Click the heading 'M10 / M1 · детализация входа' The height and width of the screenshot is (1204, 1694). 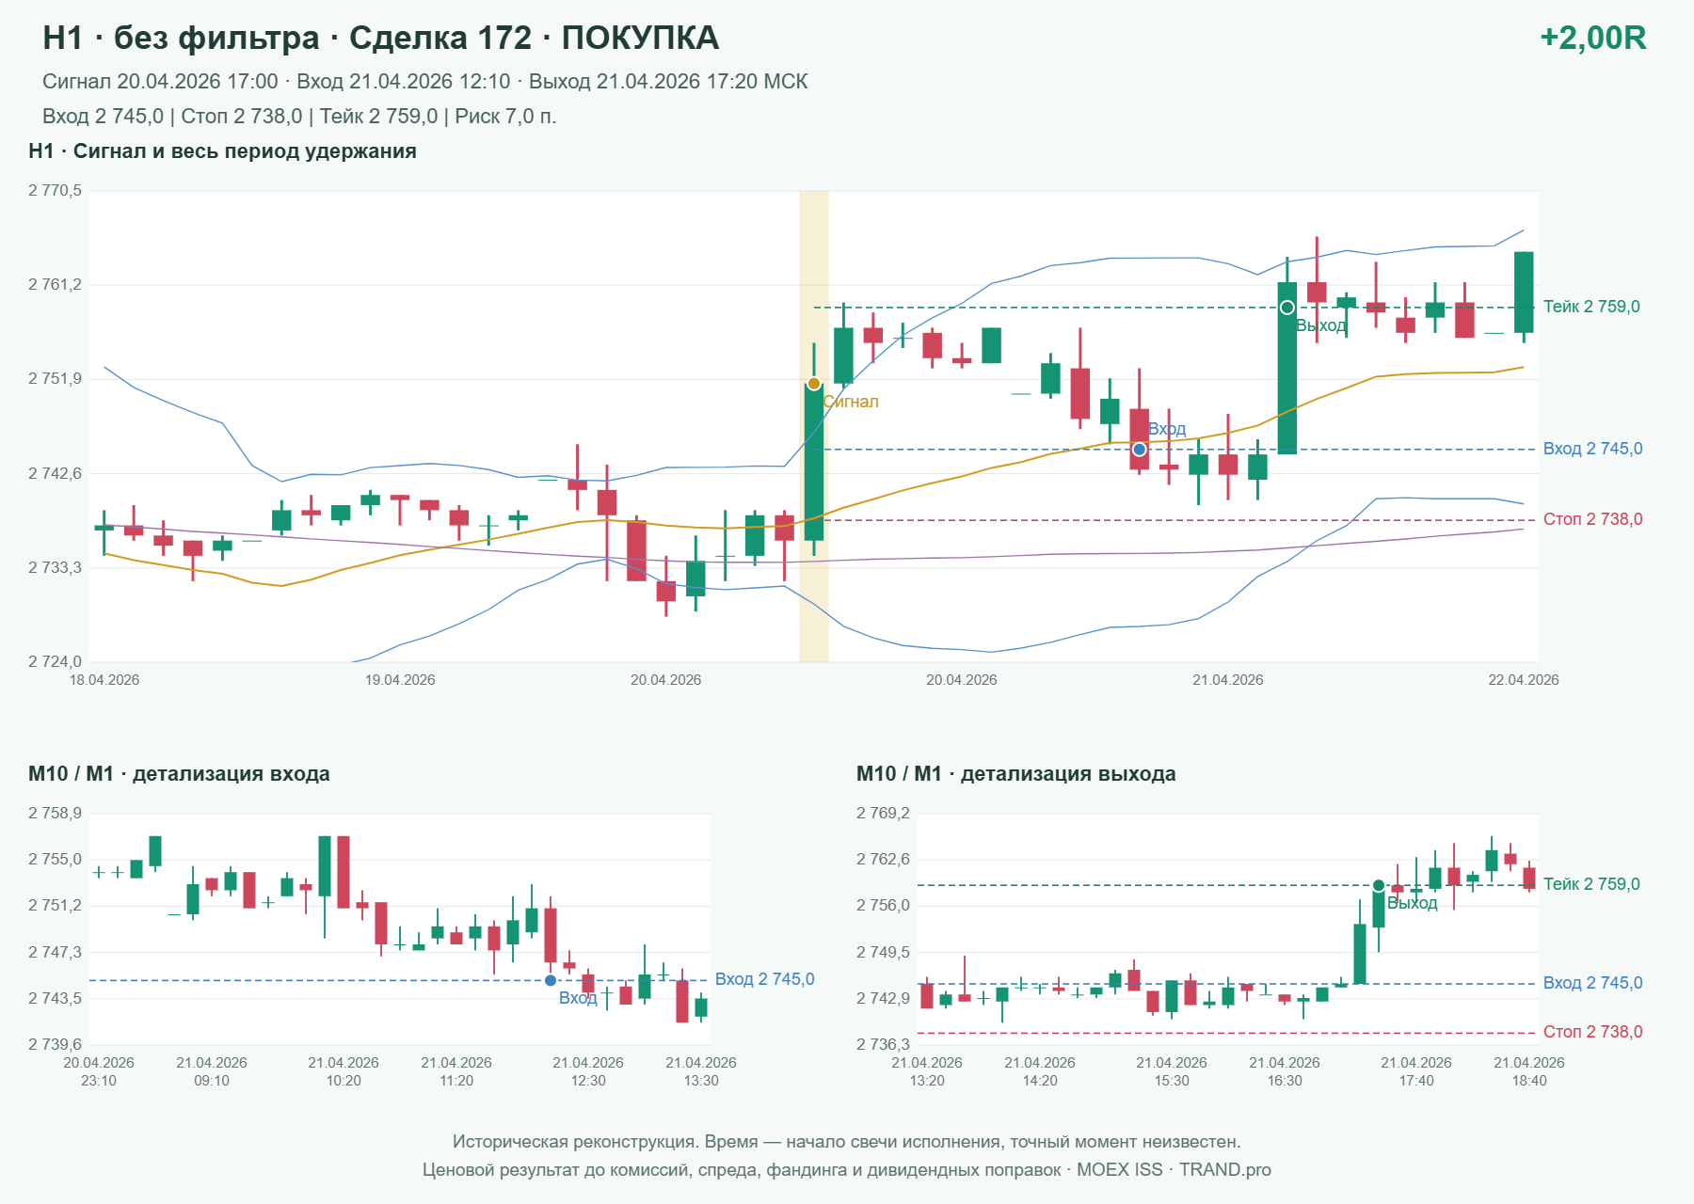point(179,774)
